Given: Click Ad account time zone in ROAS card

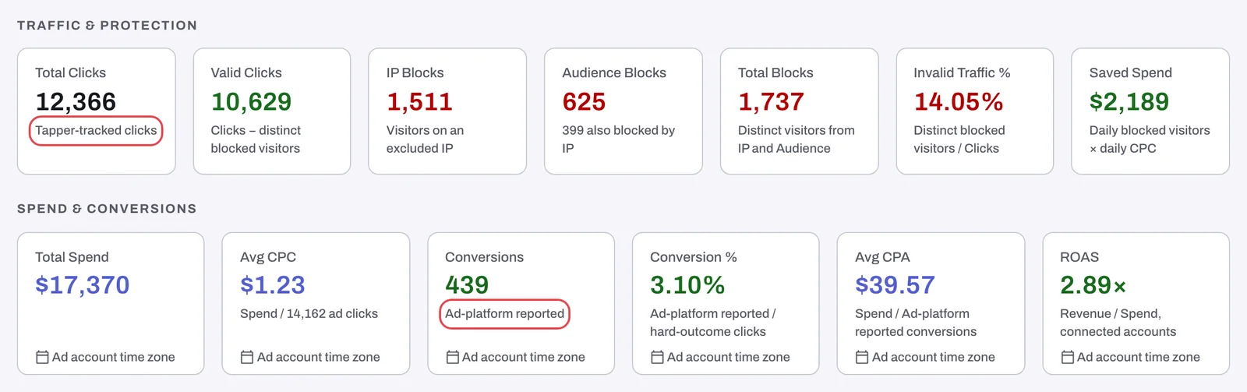Looking at the screenshot, I should pos(1139,357).
